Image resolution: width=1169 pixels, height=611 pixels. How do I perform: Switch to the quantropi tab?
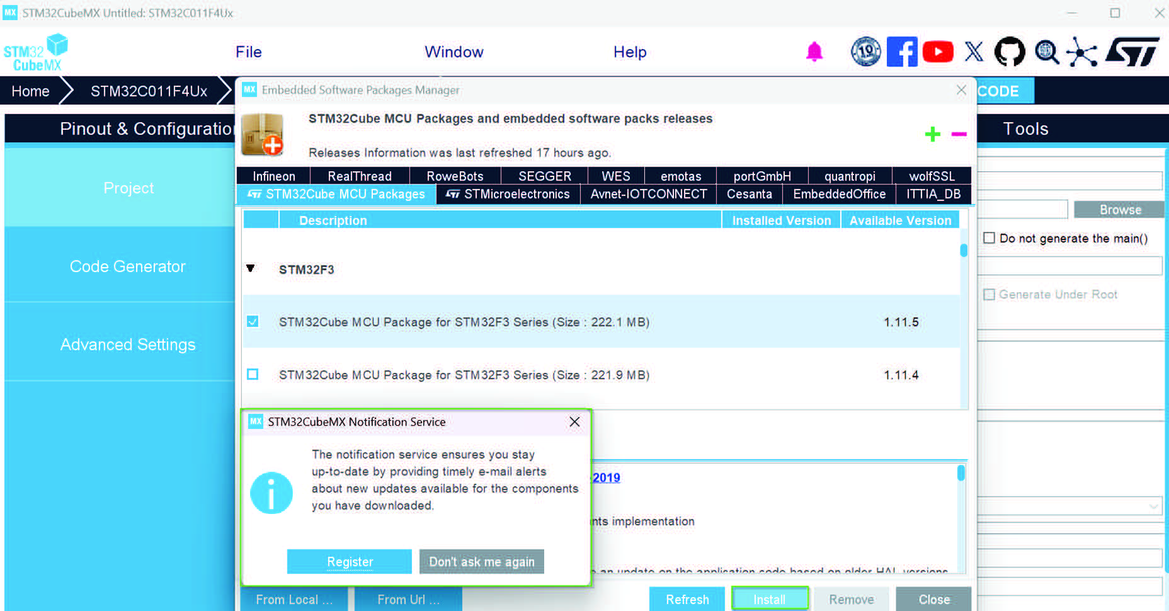point(850,176)
